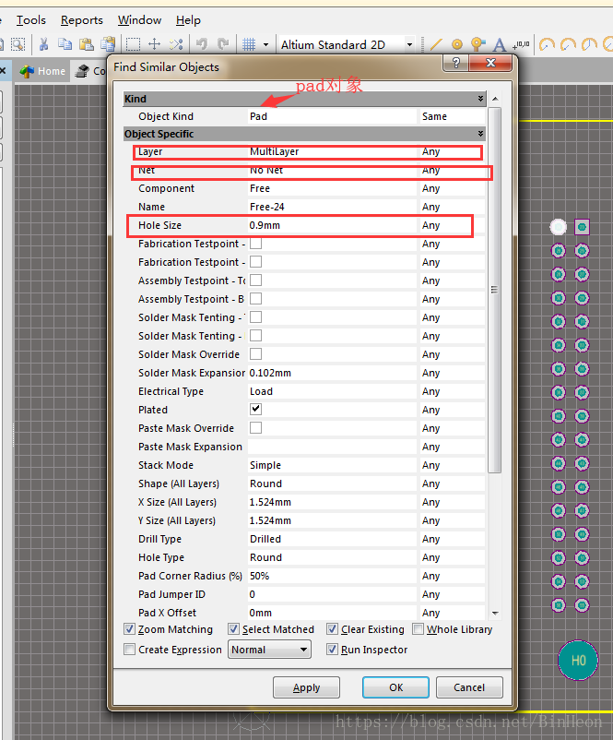Click the interactive routing line tool
613x740 pixels.
pos(435,44)
